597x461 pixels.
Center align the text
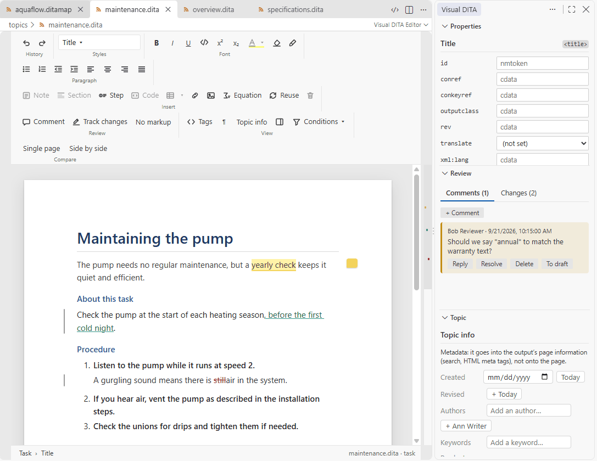(x=108, y=69)
